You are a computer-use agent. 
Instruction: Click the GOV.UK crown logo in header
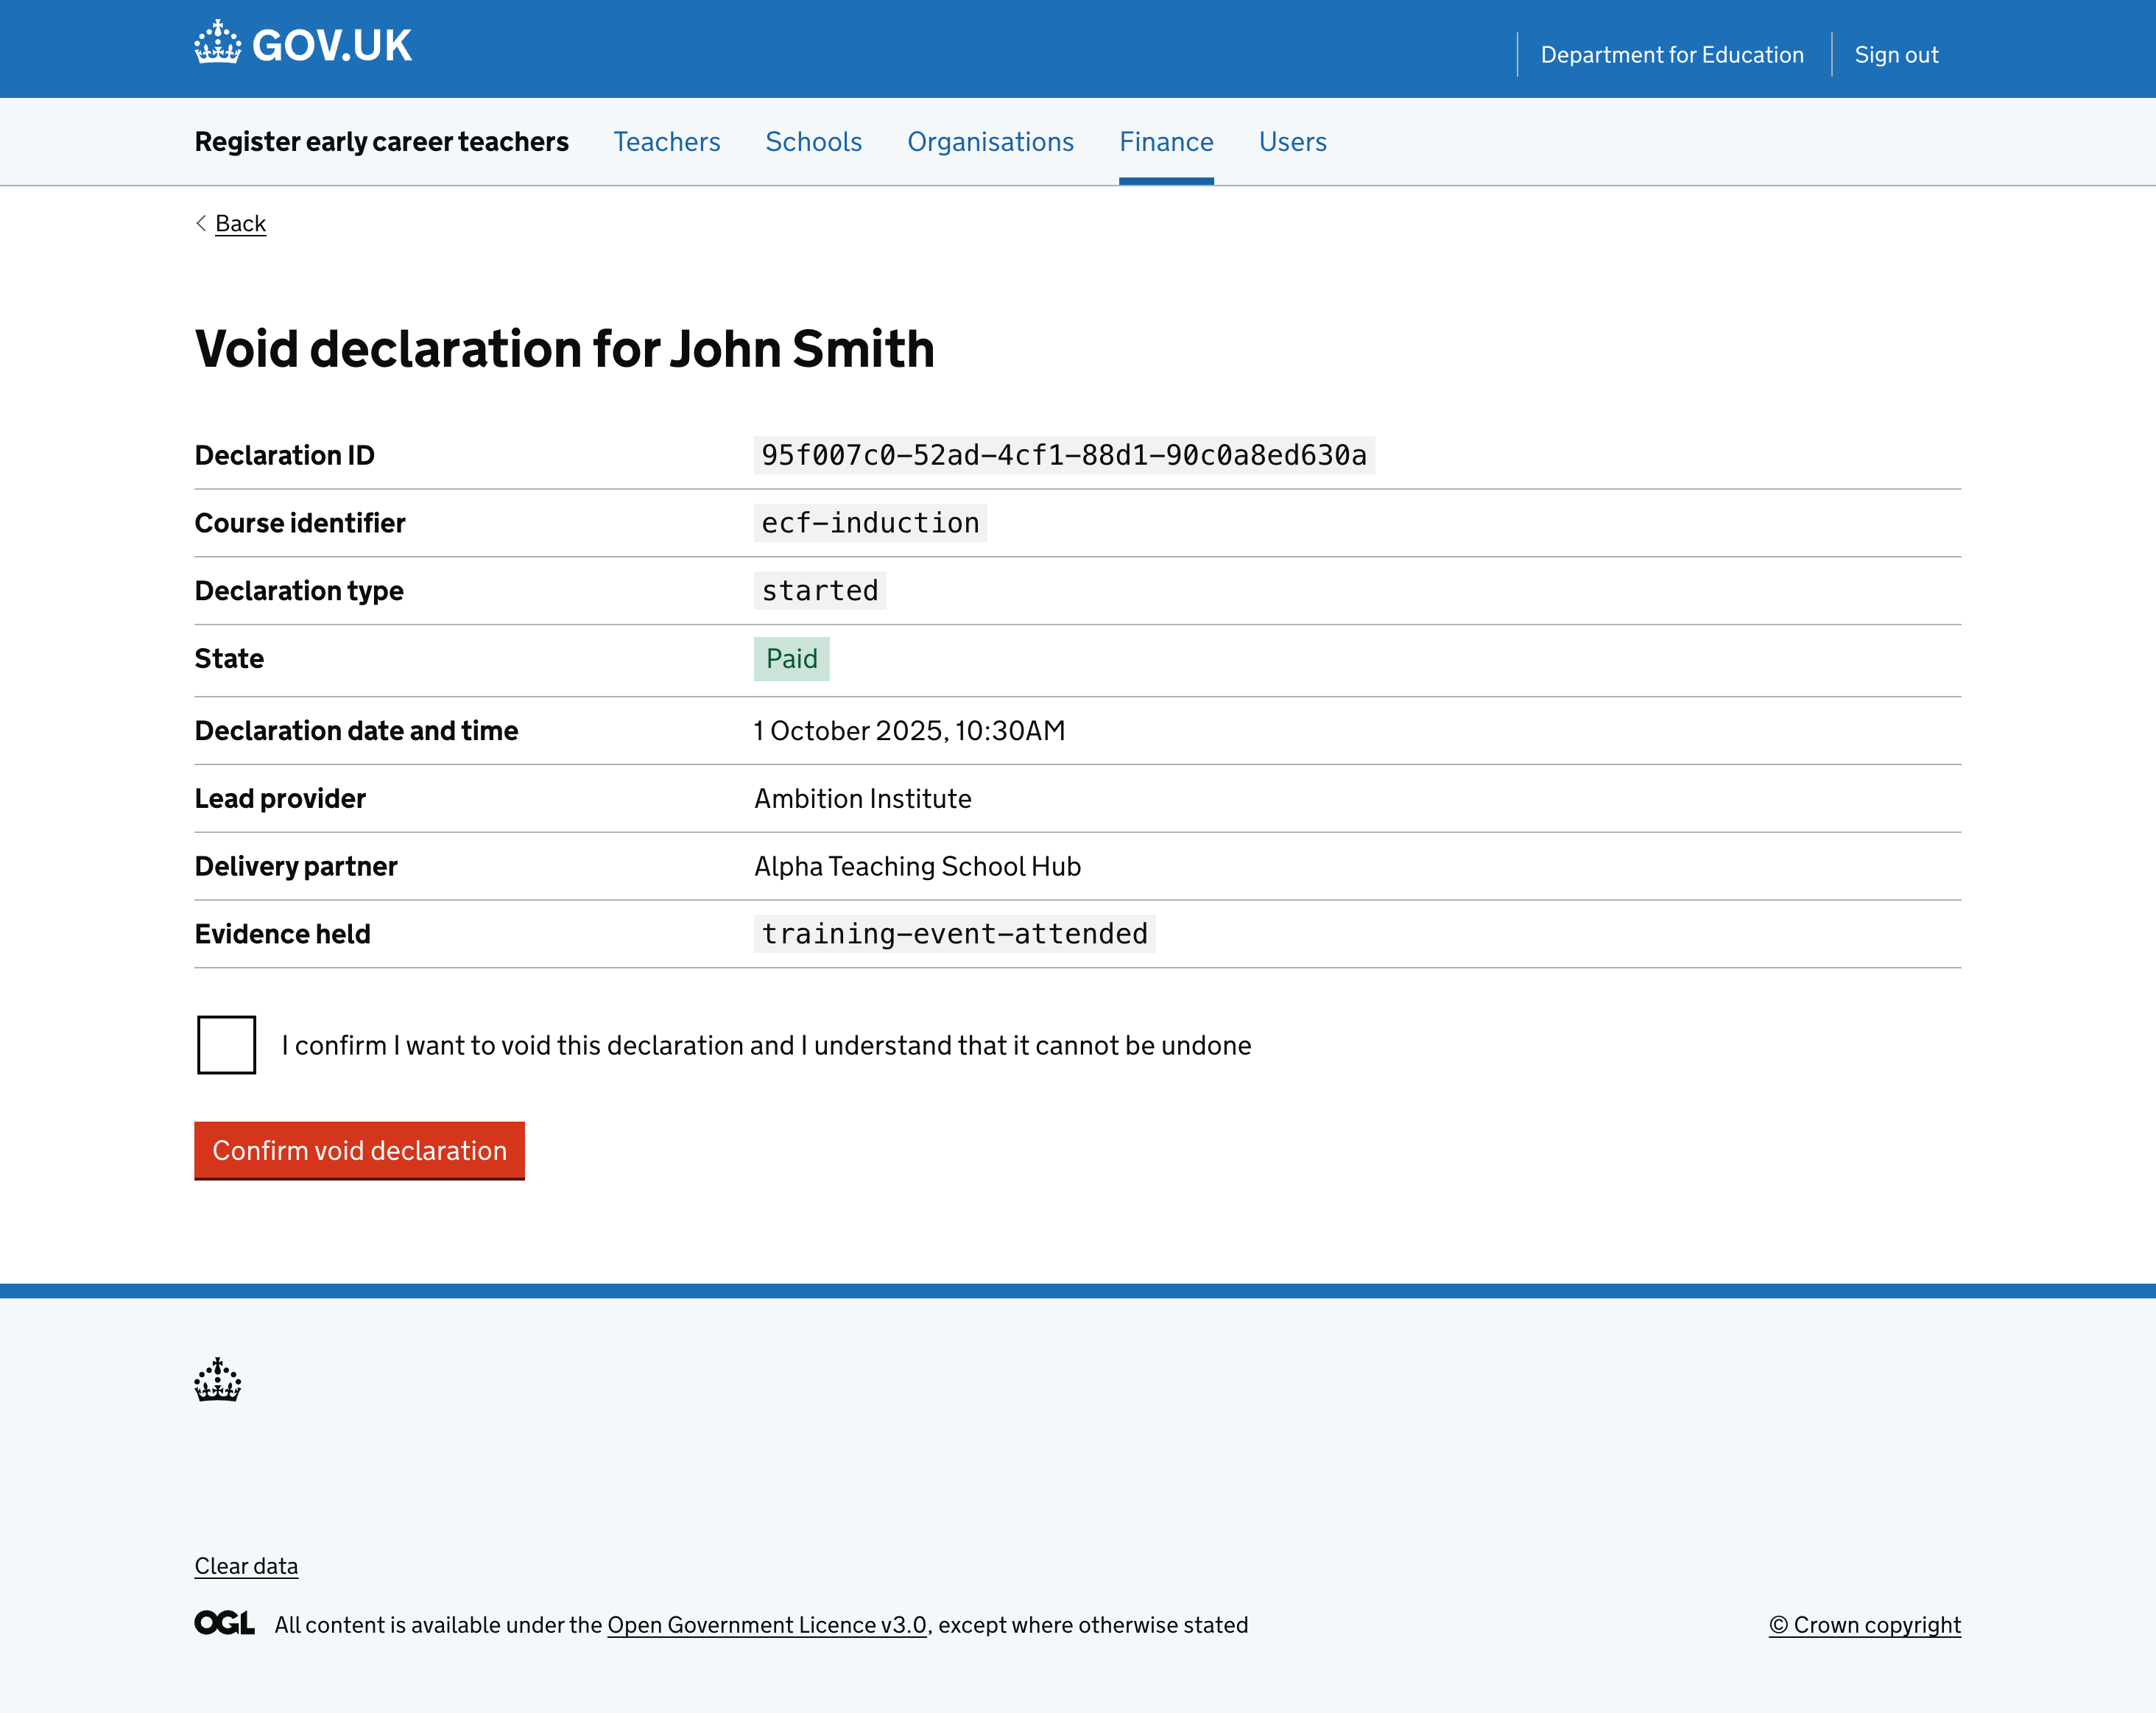pos(217,43)
